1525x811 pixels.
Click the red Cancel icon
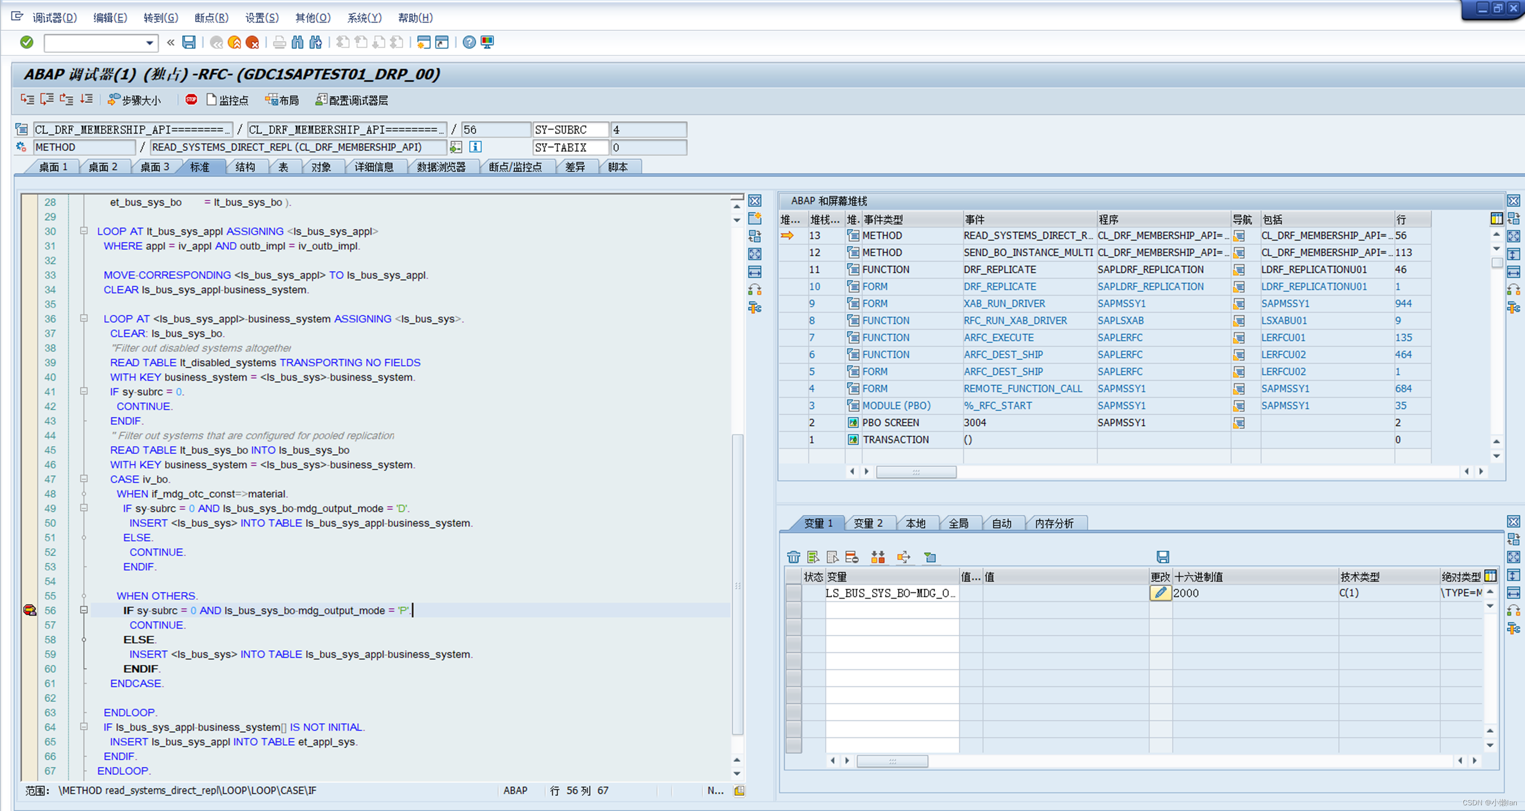252,42
